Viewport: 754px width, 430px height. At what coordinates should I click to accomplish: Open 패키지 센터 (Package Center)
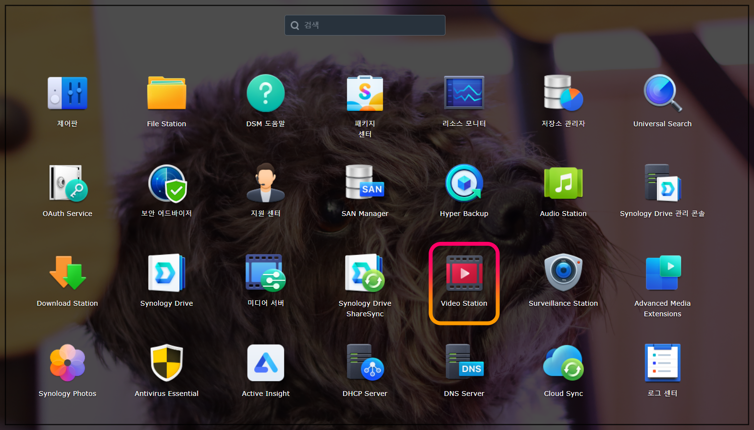(x=365, y=94)
